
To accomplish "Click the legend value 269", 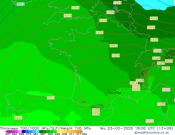I will (x=22, y=134).
